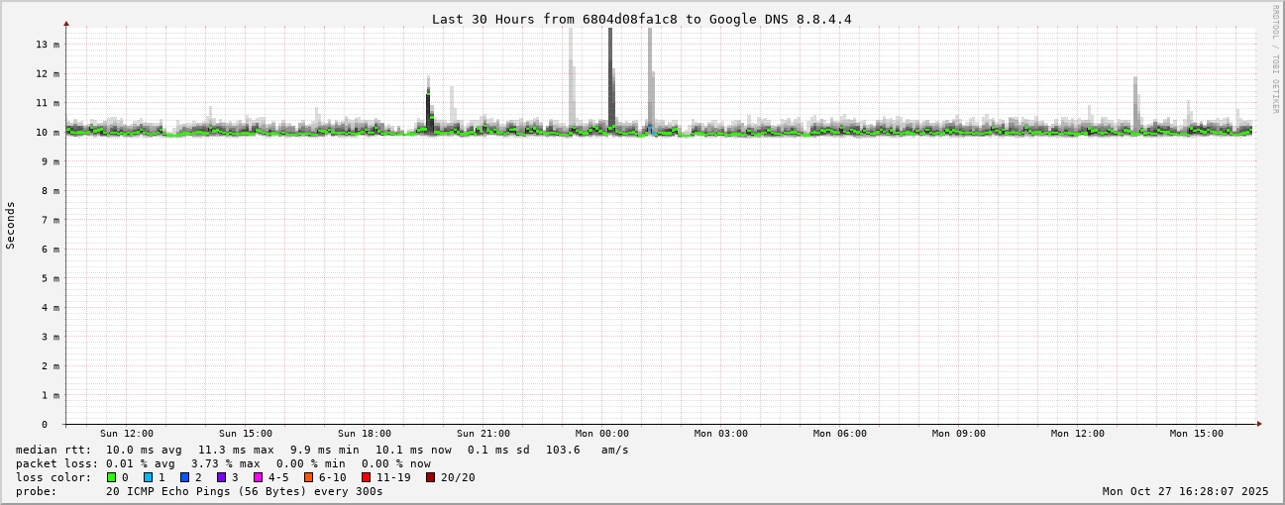1285x505 pixels.
Task: Select the Mon 15:00 time axis label
Action: point(1196,434)
